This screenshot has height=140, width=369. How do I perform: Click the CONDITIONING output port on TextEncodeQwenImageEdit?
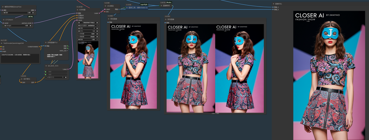point(39,47)
